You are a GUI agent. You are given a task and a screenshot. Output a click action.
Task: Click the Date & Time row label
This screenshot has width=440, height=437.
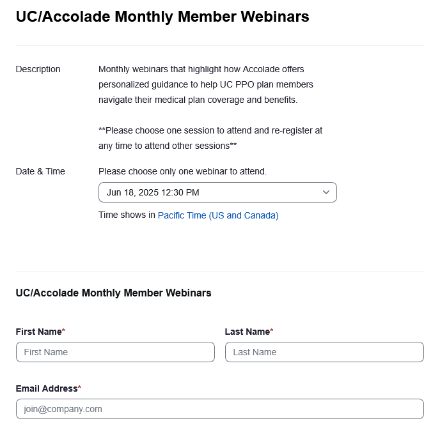pos(40,171)
